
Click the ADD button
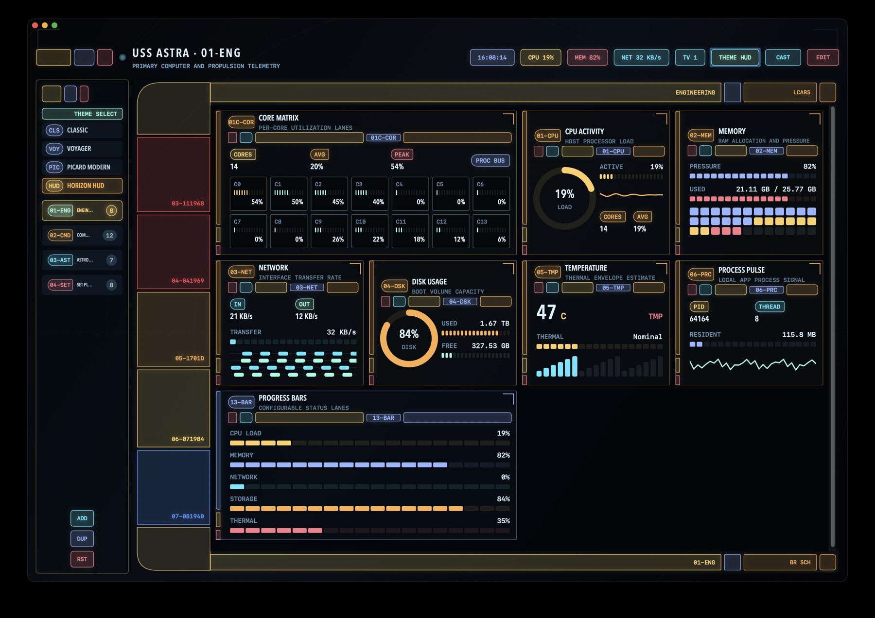tap(82, 518)
